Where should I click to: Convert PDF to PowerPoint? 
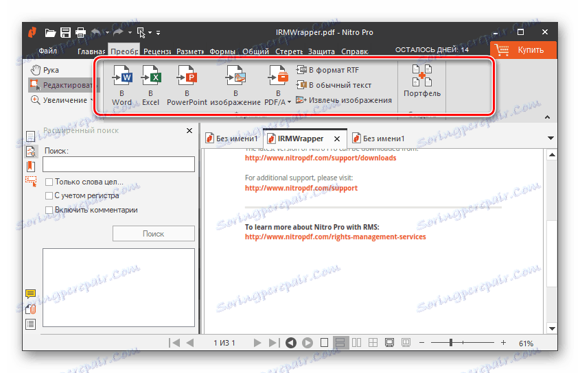click(187, 86)
